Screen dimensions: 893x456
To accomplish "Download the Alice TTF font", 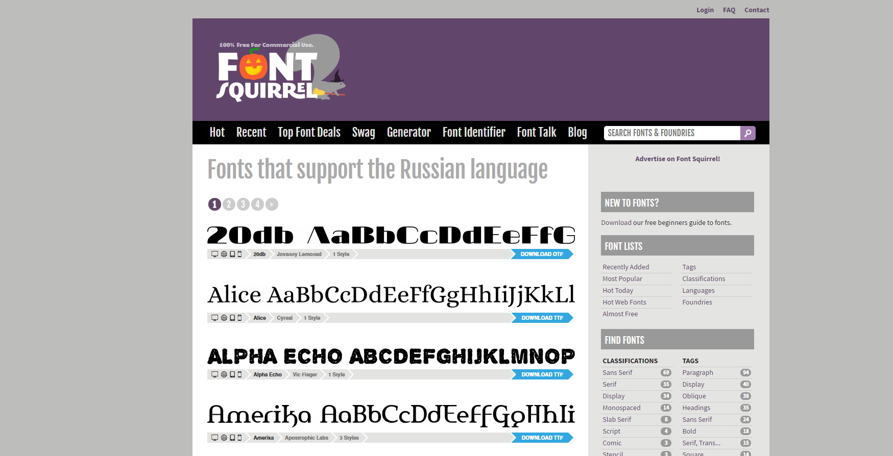I will point(542,318).
